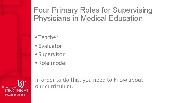Select the "Teacher" bullet item

[x=48, y=37]
